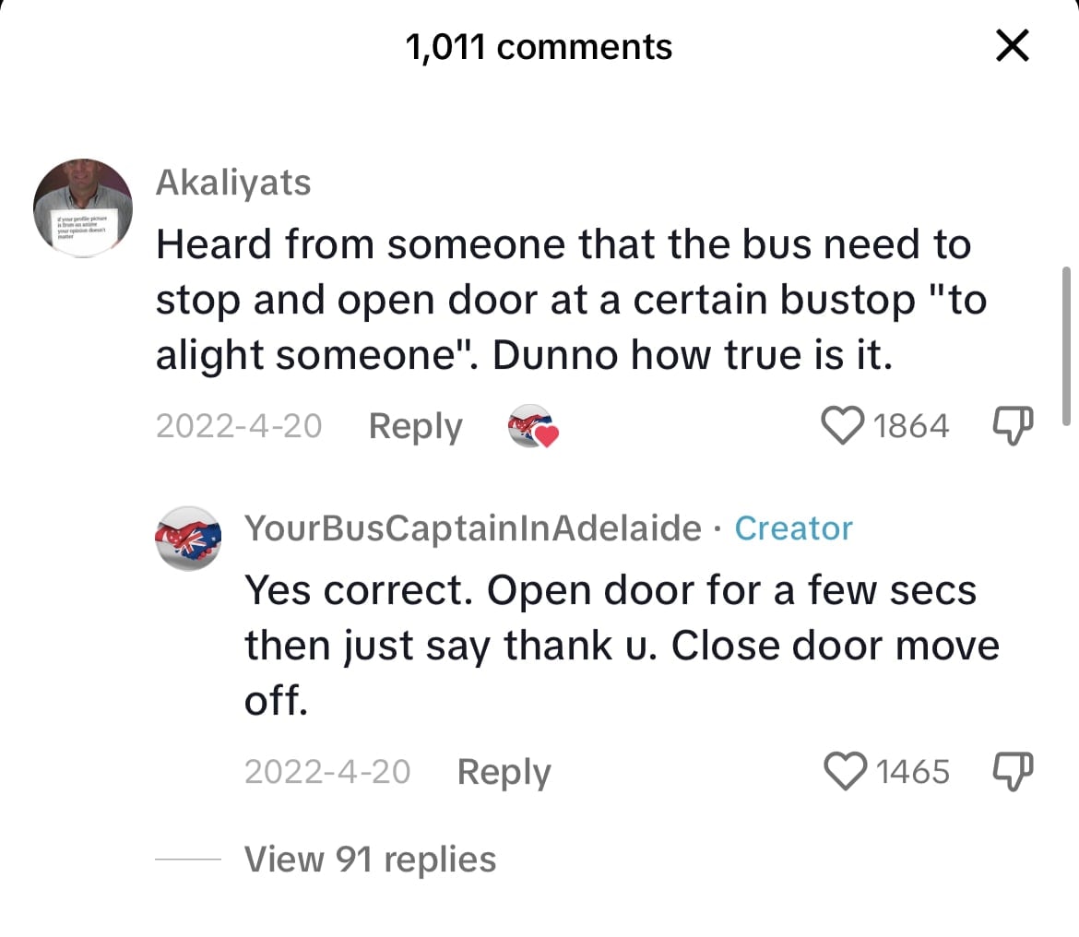Reply to Akaliyats' comment

tap(415, 426)
